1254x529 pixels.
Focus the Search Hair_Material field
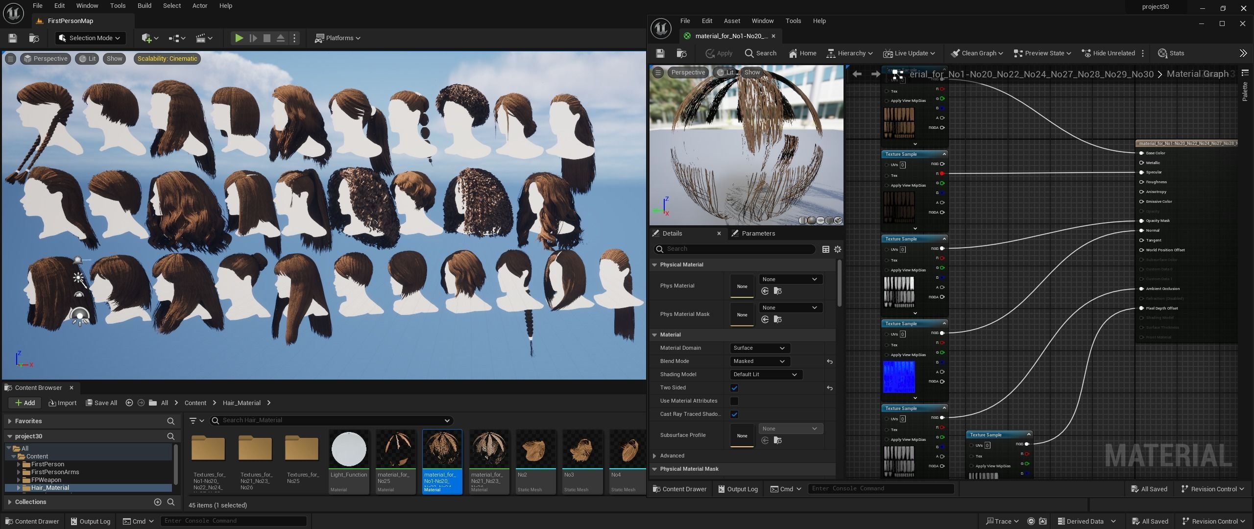(331, 421)
